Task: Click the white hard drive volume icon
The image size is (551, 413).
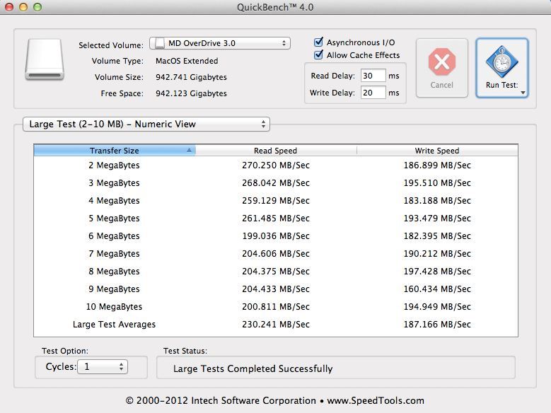Action: click(45, 59)
